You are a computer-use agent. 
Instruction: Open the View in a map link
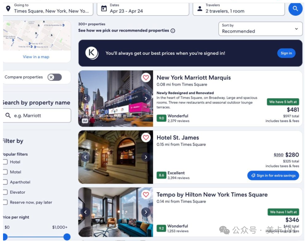(36, 57)
